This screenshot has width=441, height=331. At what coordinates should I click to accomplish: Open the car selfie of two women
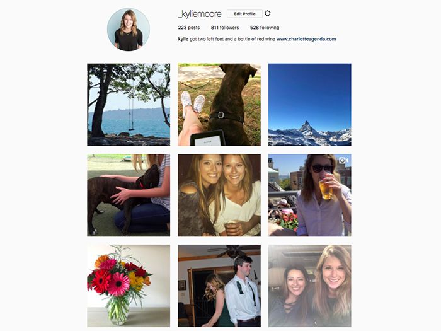pyautogui.click(x=310, y=286)
